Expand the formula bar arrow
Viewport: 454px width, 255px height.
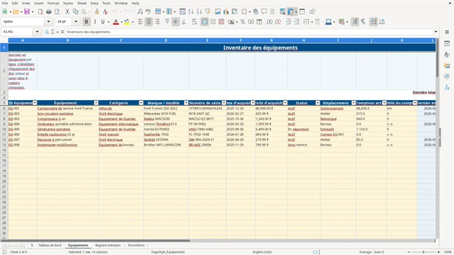click(x=436, y=32)
